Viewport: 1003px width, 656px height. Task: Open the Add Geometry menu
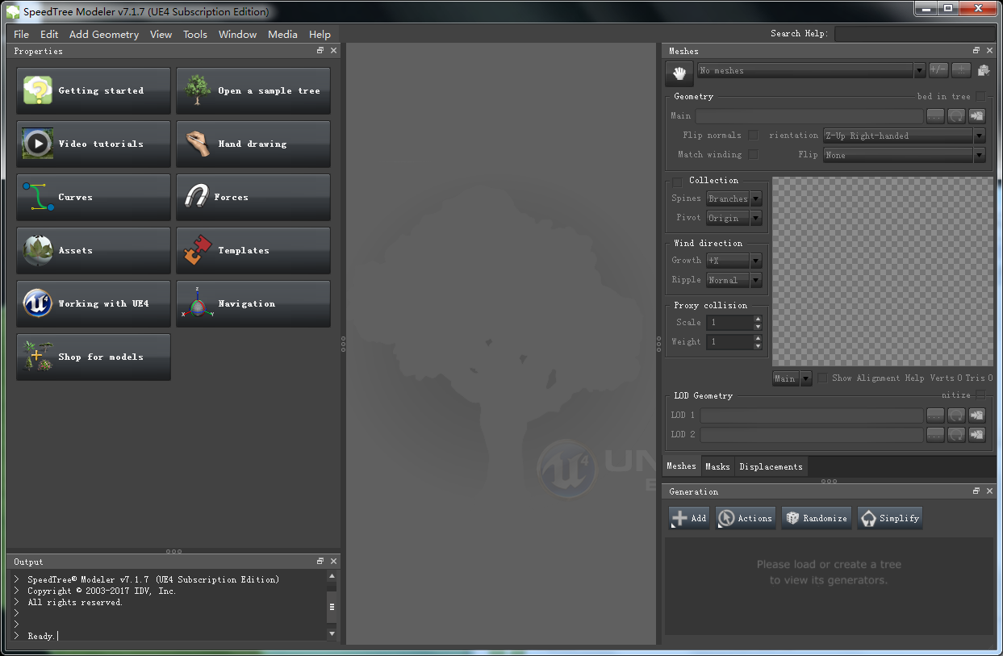[104, 35]
